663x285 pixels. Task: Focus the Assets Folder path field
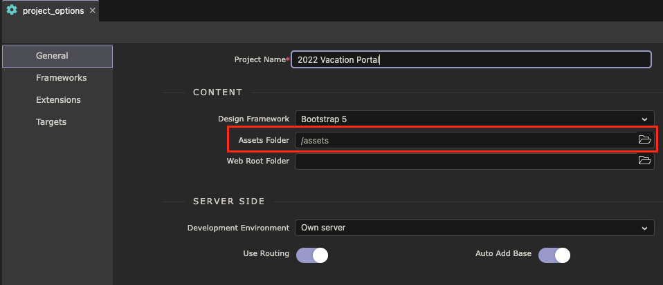pyautogui.click(x=464, y=140)
